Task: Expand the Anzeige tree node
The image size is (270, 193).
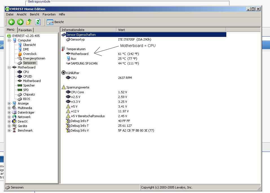Action: 9,103
